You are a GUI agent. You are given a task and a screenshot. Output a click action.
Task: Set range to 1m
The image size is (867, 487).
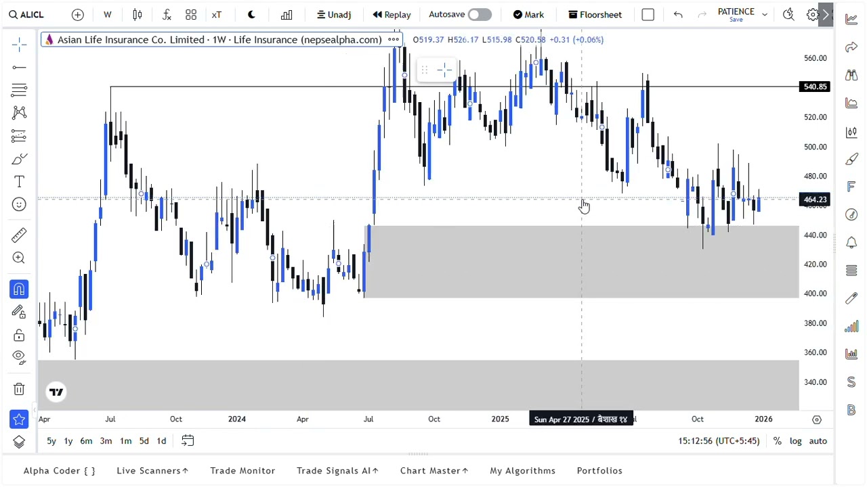(125, 441)
